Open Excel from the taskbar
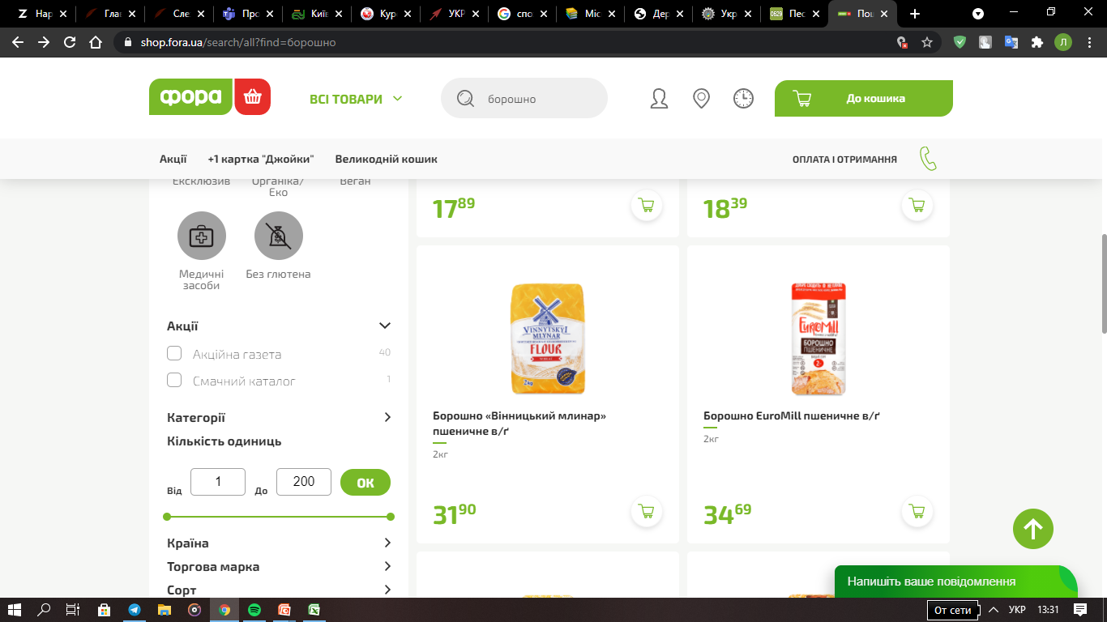1107x622 pixels. (314, 610)
